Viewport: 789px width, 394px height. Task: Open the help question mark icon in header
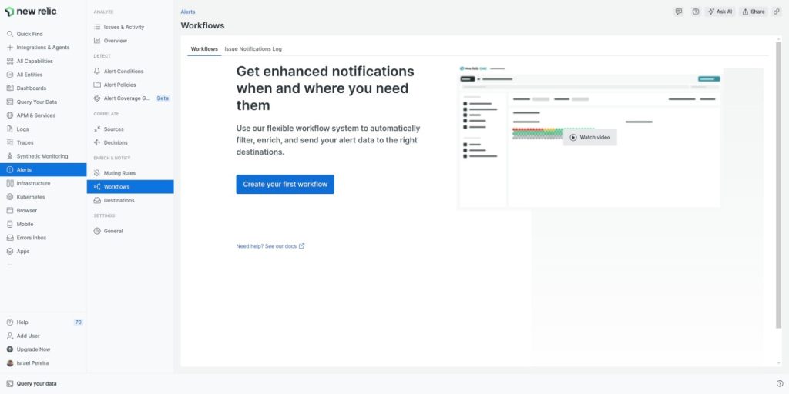pyautogui.click(x=696, y=12)
